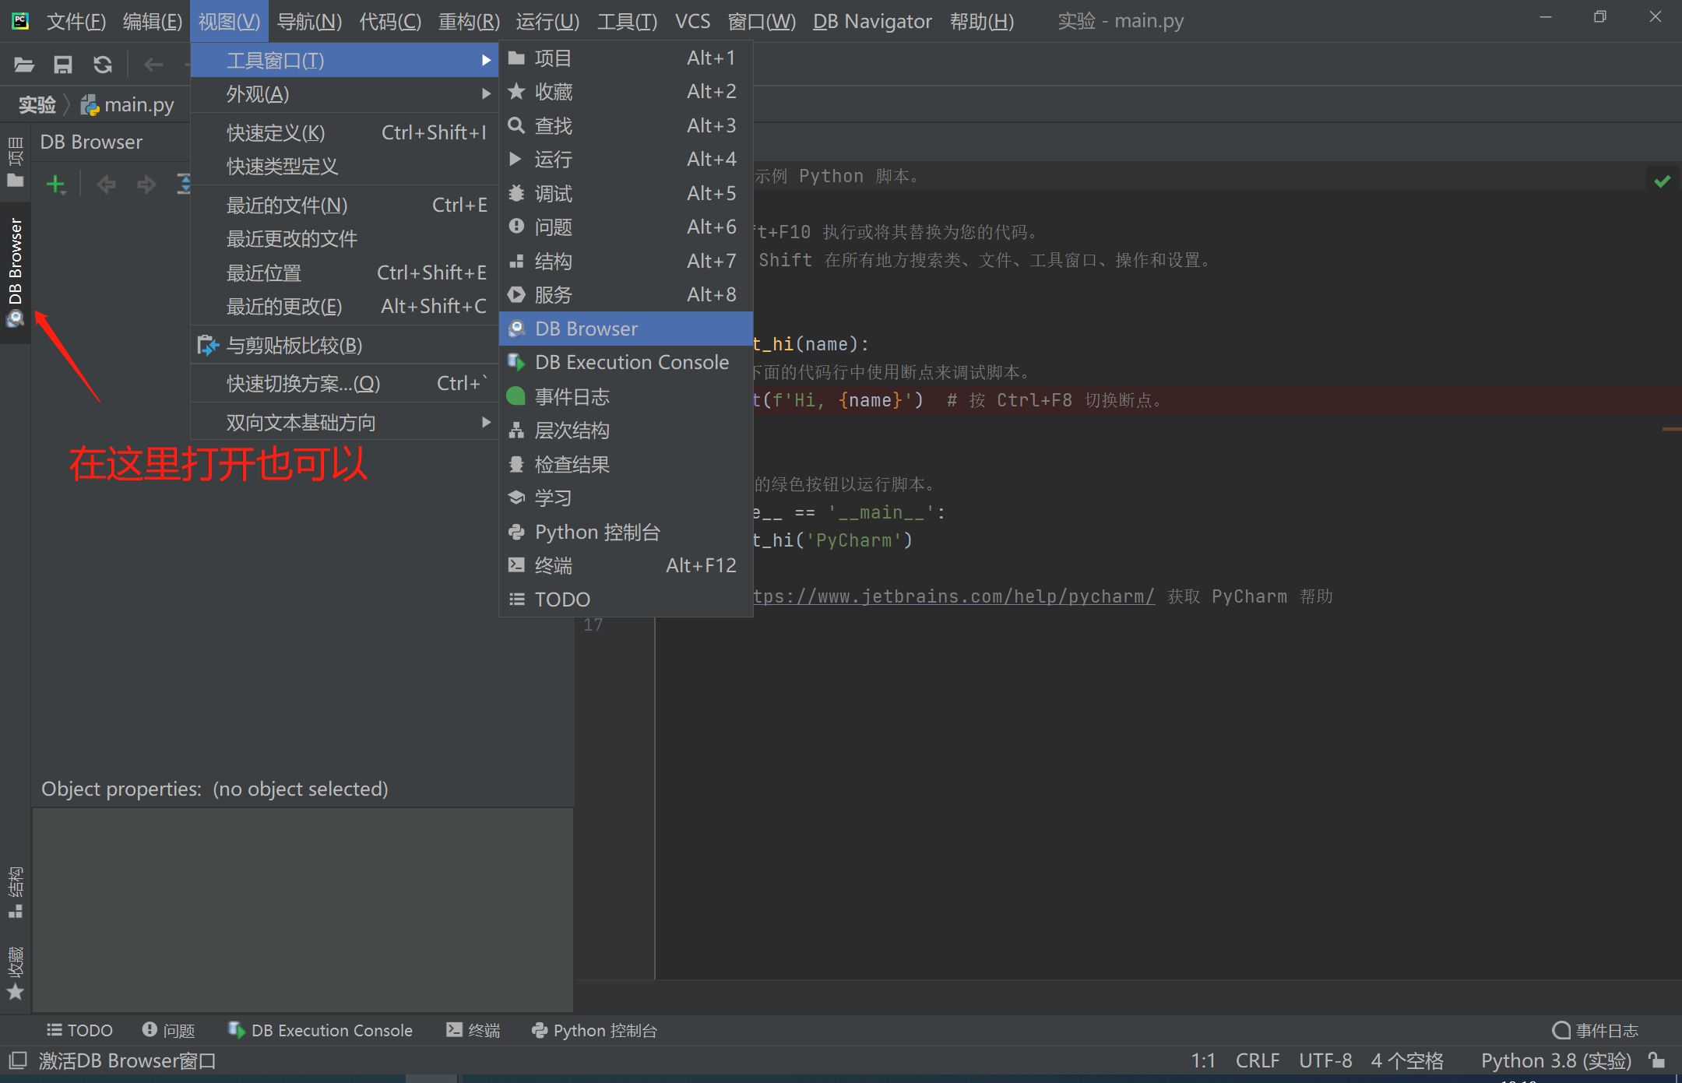Click TODO in the tool windows submenu
This screenshot has height=1083, width=1682.
(x=625, y=600)
